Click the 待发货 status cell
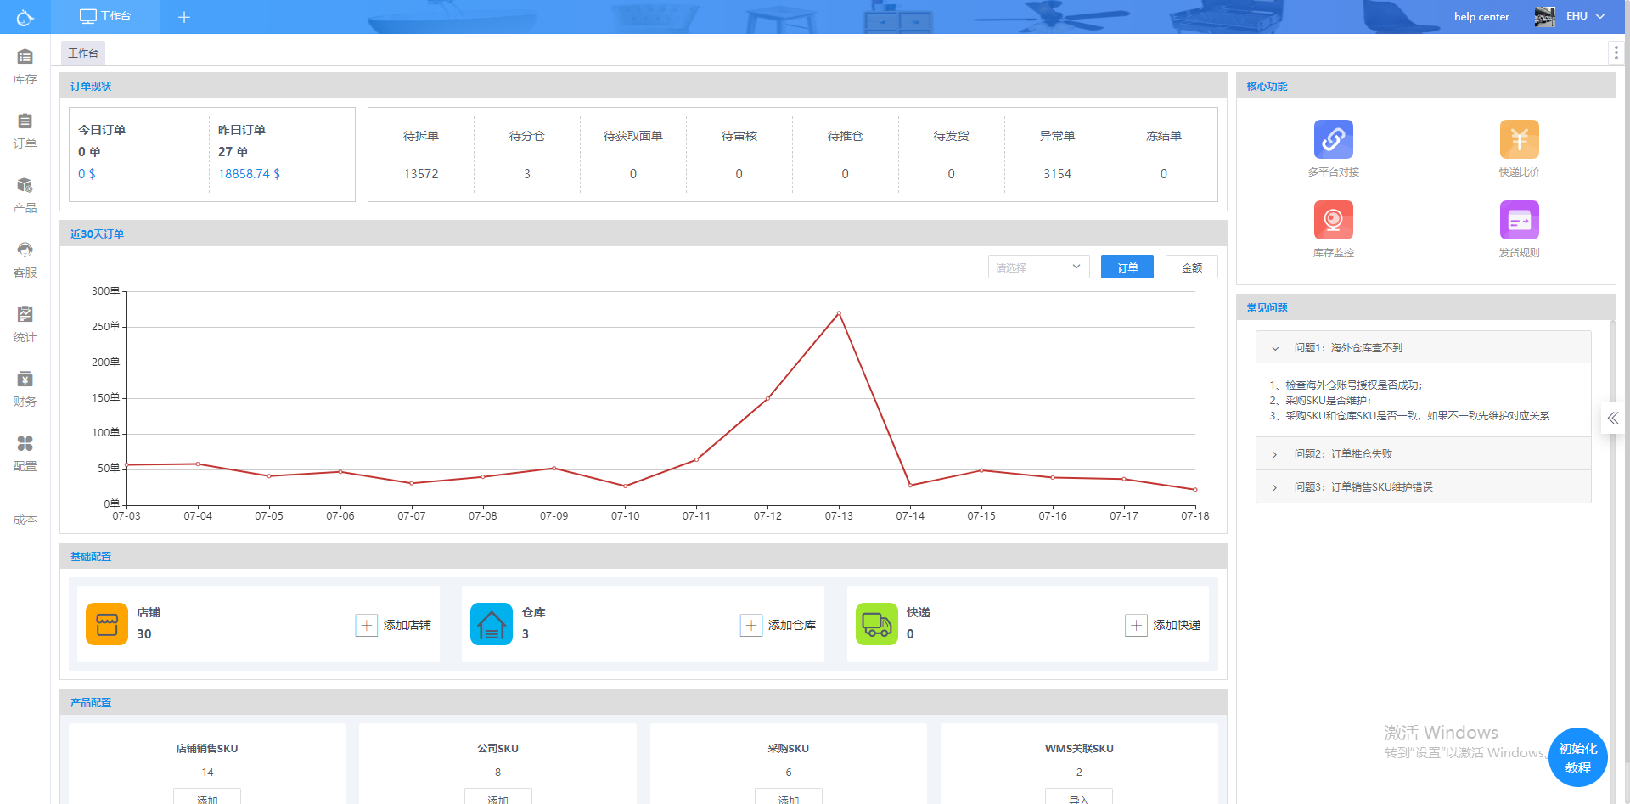This screenshot has width=1630, height=804. coord(951,155)
